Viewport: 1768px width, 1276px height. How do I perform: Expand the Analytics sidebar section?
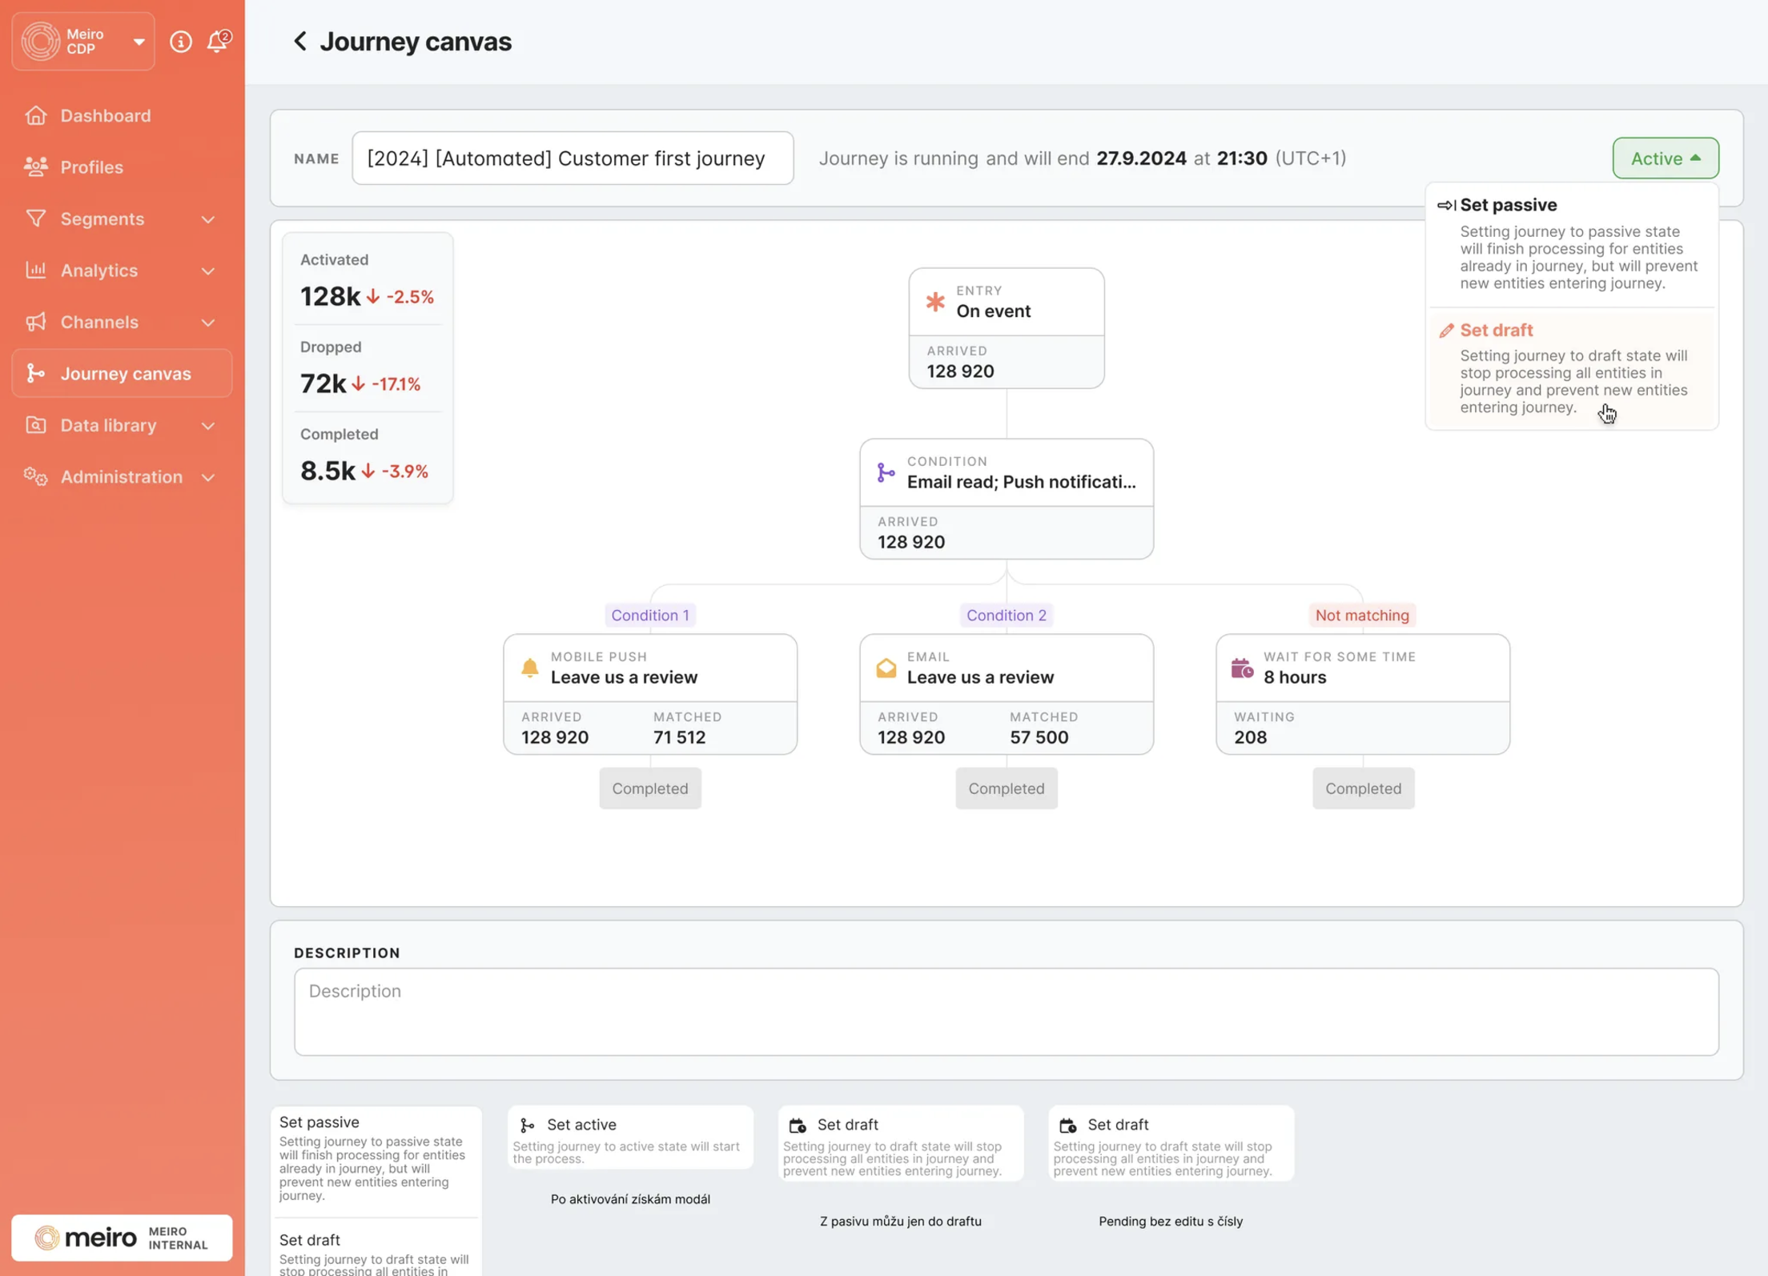pos(209,271)
